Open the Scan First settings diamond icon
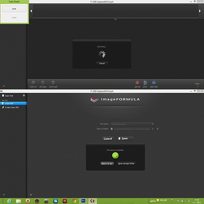Screen dimensions: 204x204 coord(24,95)
